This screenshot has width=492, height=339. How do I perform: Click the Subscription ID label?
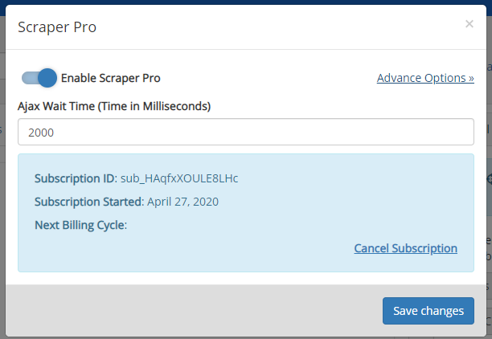pos(76,178)
